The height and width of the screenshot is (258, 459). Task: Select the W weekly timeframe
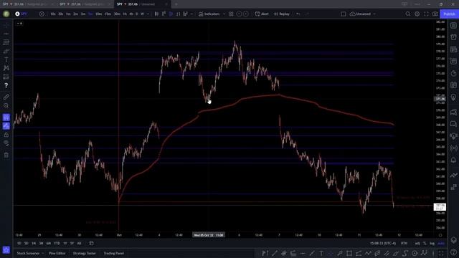pyautogui.click(x=142, y=14)
